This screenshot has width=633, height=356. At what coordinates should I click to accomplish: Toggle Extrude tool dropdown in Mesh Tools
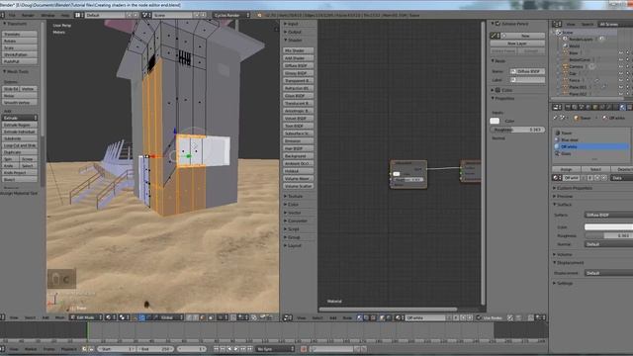[x=20, y=118]
